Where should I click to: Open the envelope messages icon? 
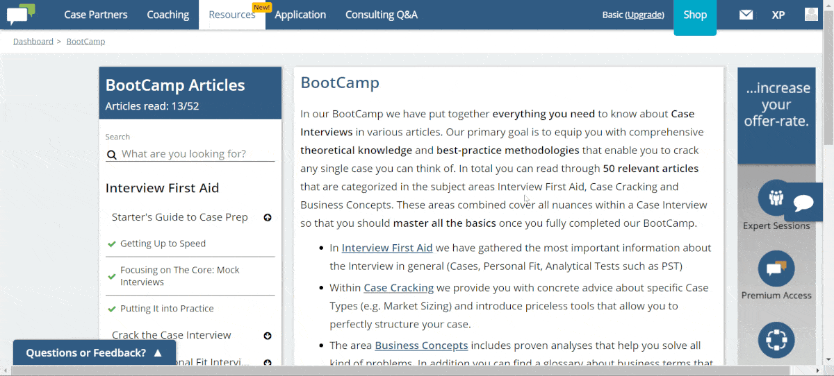(x=746, y=15)
